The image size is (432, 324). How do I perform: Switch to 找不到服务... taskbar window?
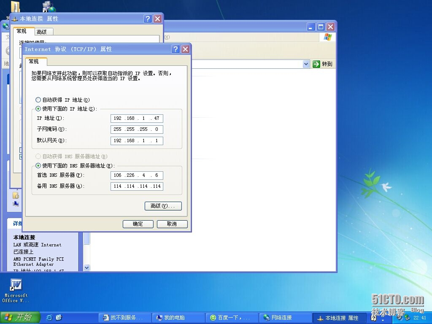click(125, 318)
